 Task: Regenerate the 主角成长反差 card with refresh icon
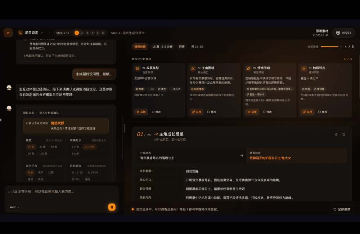(x=344, y=134)
